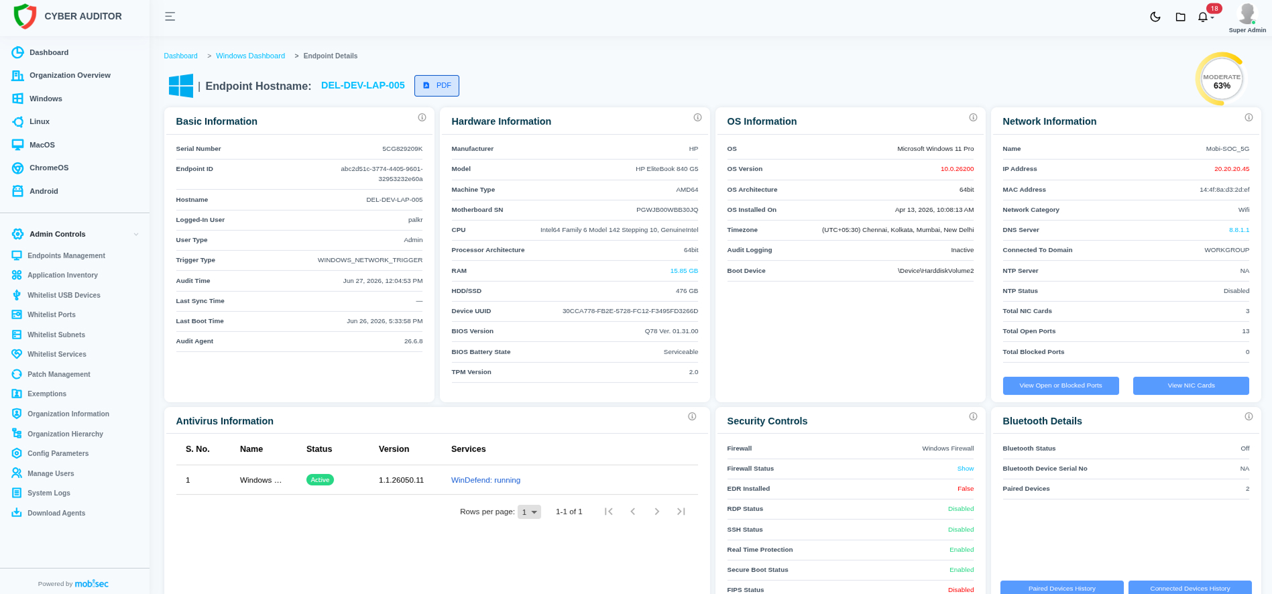The width and height of the screenshot is (1272, 594).
Task: Click the Show firewall status link
Action: tap(966, 469)
